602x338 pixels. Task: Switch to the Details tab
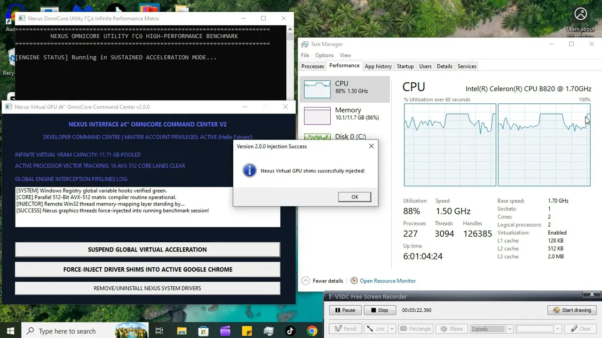coord(444,66)
